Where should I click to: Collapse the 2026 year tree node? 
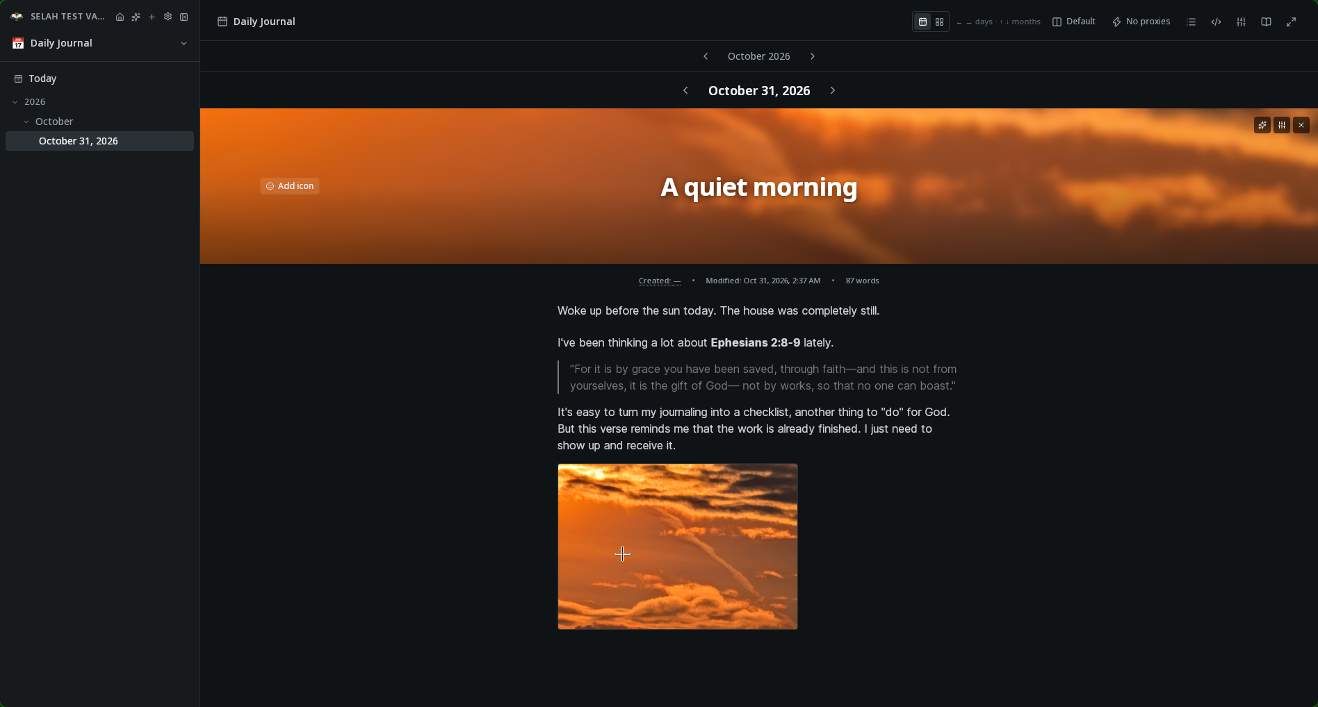point(15,102)
